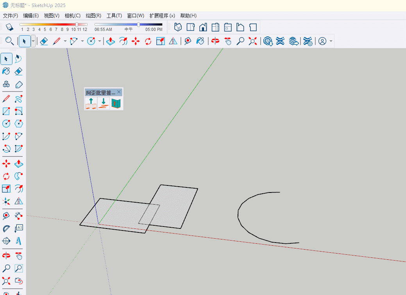Pick the Push/Pull tool in left toolbar

(18, 164)
